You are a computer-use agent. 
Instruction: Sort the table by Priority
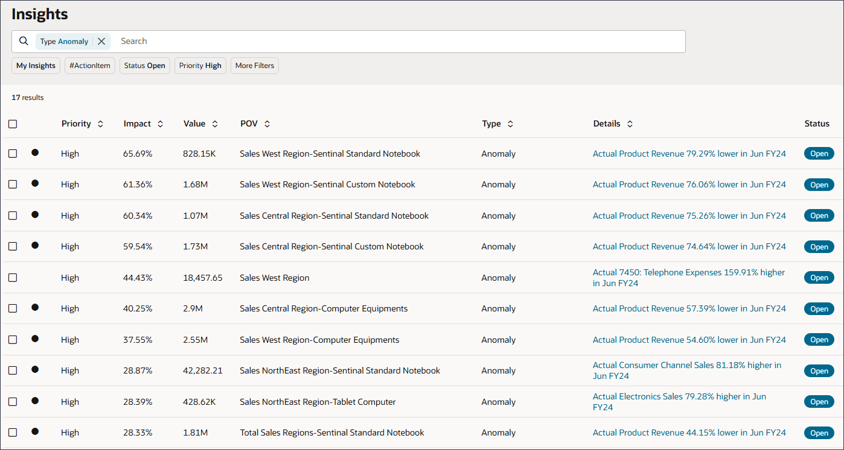coord(100,123)
